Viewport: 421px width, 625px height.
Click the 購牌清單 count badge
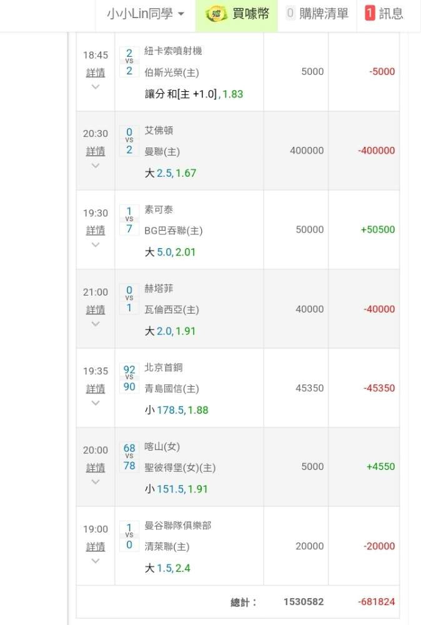click(x=290, y=14)
